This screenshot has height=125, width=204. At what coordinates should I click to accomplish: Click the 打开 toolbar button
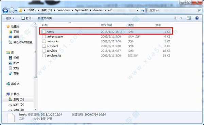pyautogui.click(x=26, y=18)
